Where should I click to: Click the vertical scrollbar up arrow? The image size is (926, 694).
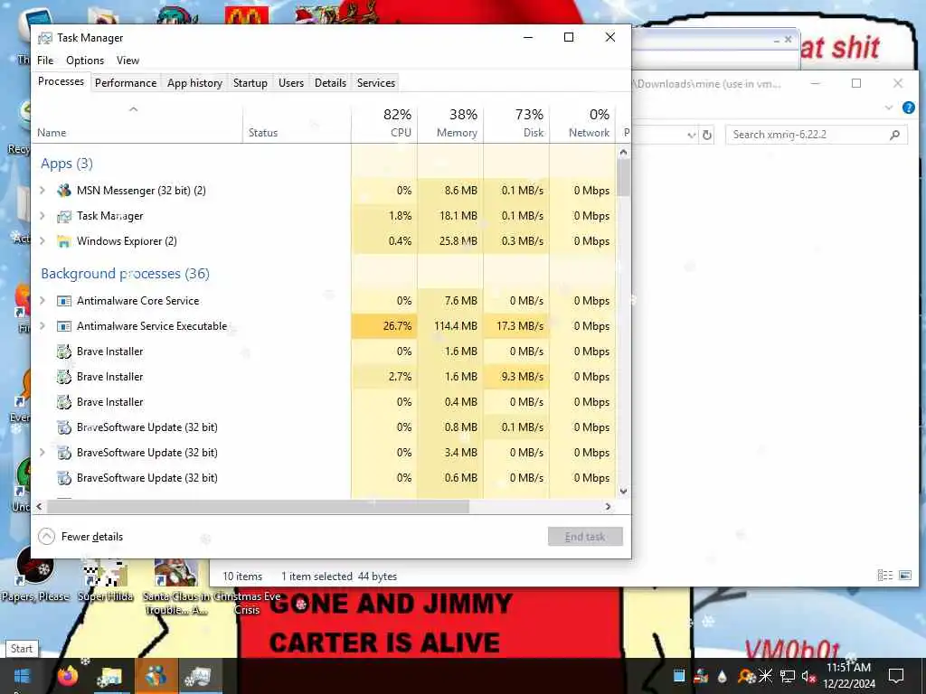point(623,152)
